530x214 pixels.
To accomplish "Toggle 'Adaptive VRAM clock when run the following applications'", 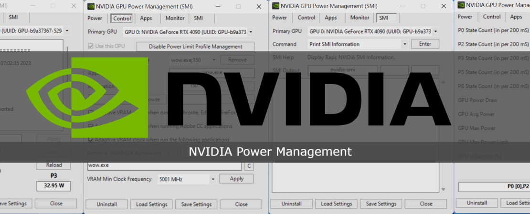I will [91, 139].
